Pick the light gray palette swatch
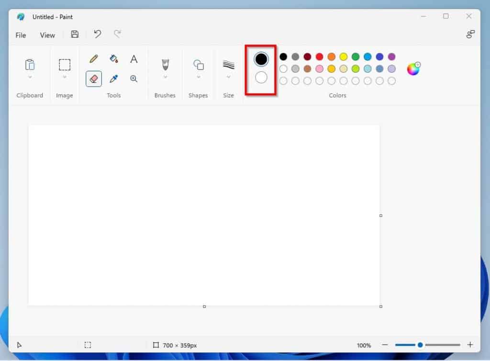Viewport: 490px width, 361px height. [295, 69]
